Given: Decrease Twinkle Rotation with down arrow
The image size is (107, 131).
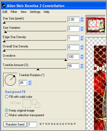Looking at the screenshot, I should click(30, 84).
